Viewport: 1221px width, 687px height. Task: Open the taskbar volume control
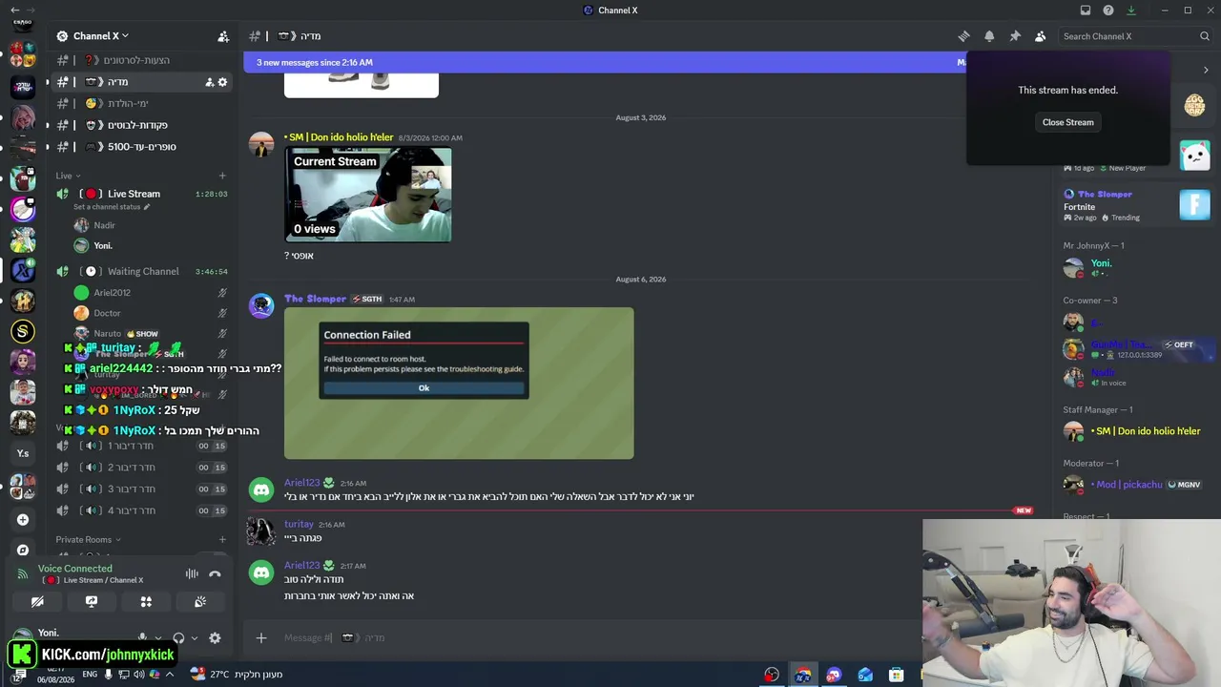[139, 675]
